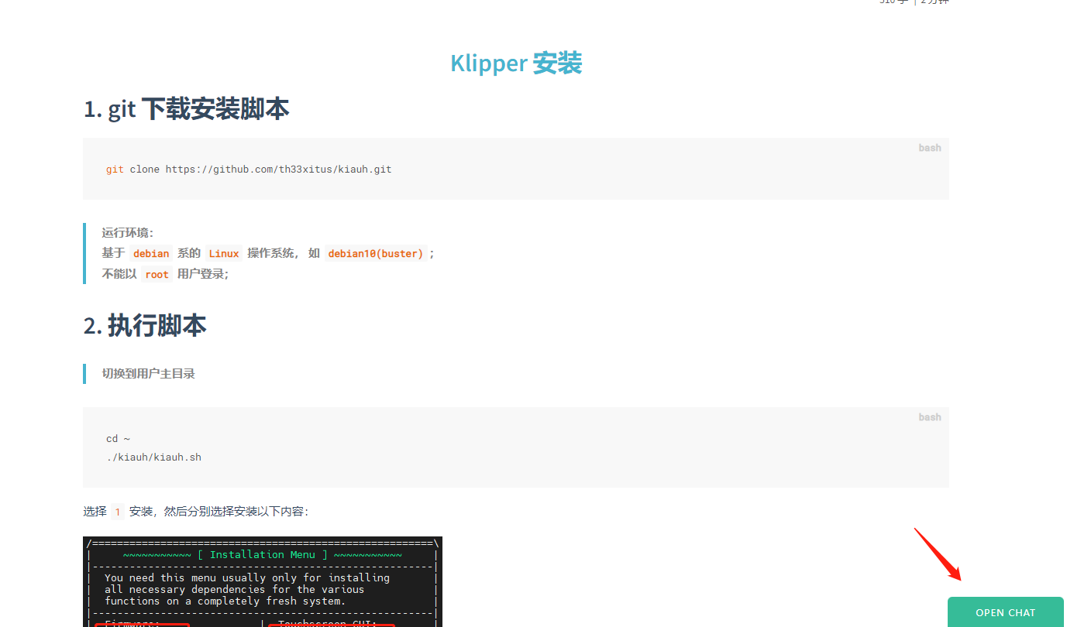Click the inline code "debian"
Viewport: 1067px width, 627px height.
point(151,253)
